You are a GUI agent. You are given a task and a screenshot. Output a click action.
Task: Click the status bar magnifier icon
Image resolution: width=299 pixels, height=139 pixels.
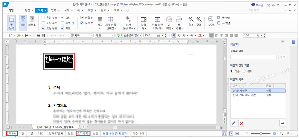pos(281,133)
